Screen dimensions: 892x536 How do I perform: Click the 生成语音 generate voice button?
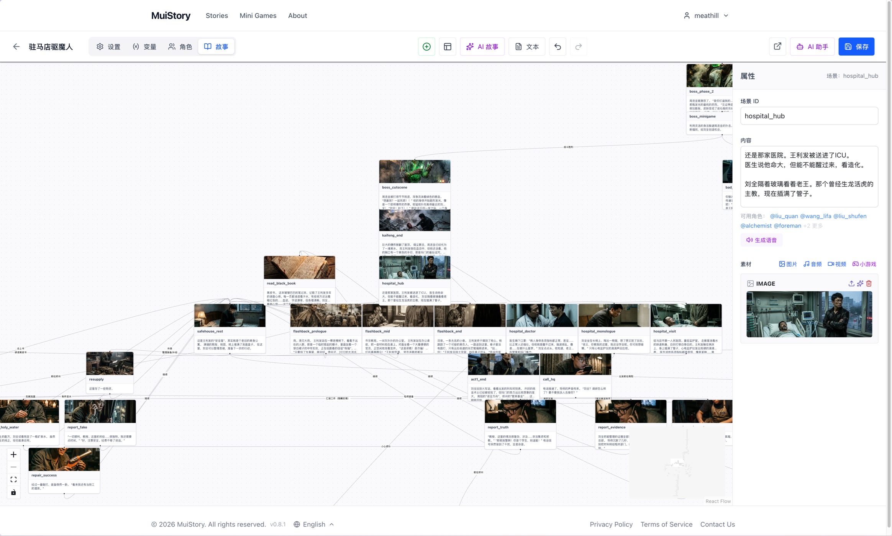[x=761, y=240]
